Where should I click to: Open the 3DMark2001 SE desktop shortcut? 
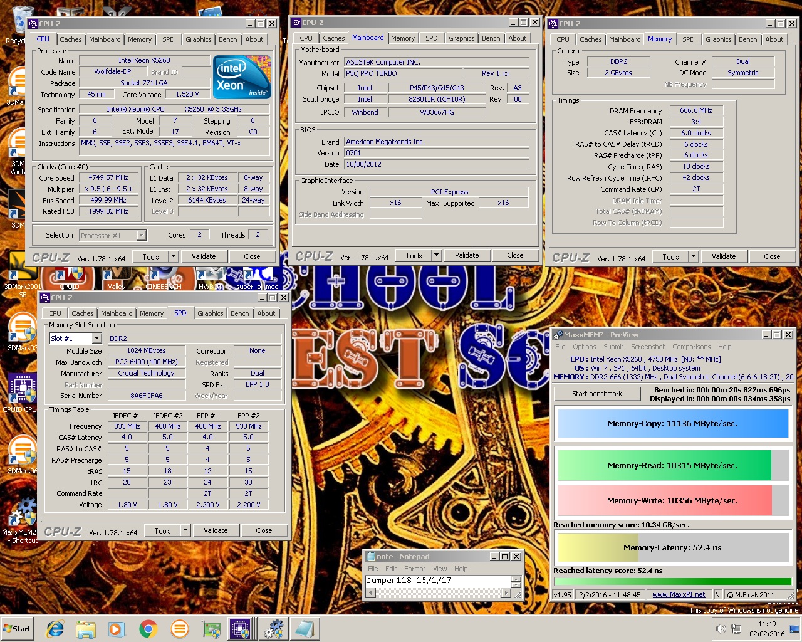click(x=22, y=276)
